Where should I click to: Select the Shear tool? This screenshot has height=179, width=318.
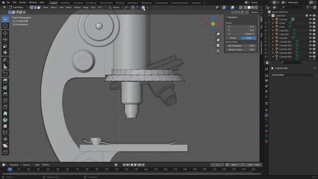[5, 146]
